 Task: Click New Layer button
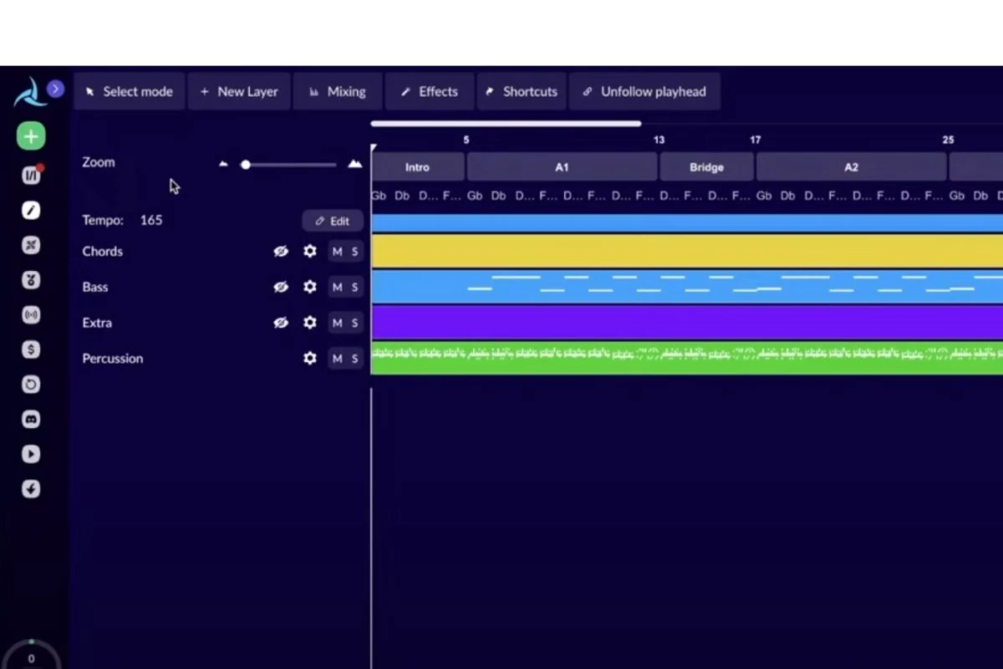click(x=239, y=92)
